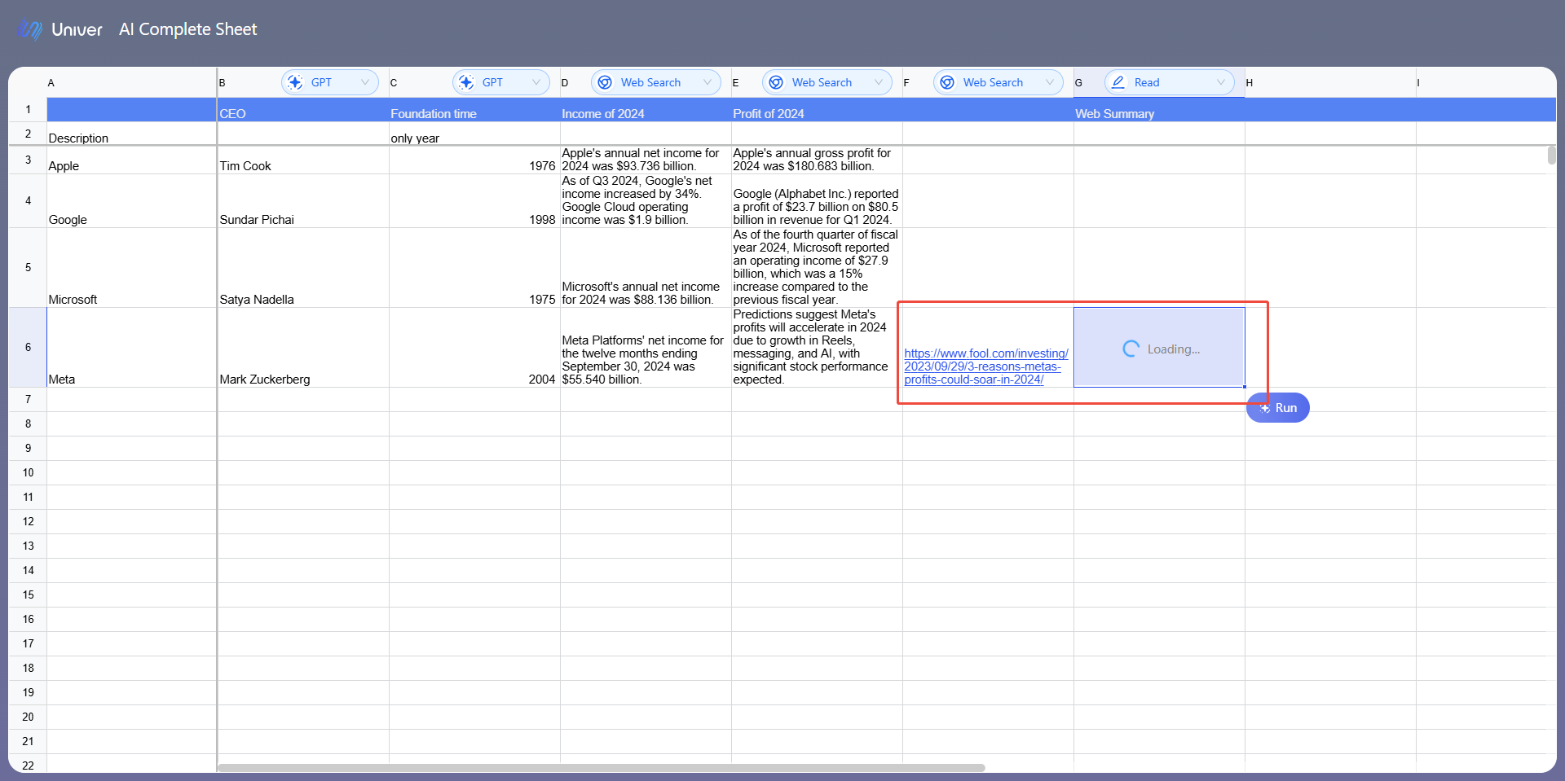Select row header 3
The width and height of the screenshot is (1565, 781).
28,160
